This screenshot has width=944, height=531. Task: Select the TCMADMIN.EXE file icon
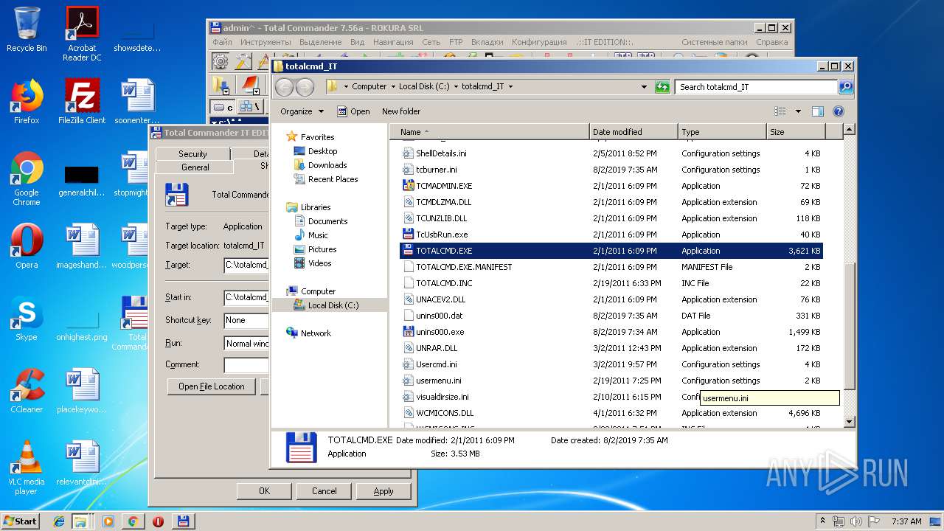(409, 186)
